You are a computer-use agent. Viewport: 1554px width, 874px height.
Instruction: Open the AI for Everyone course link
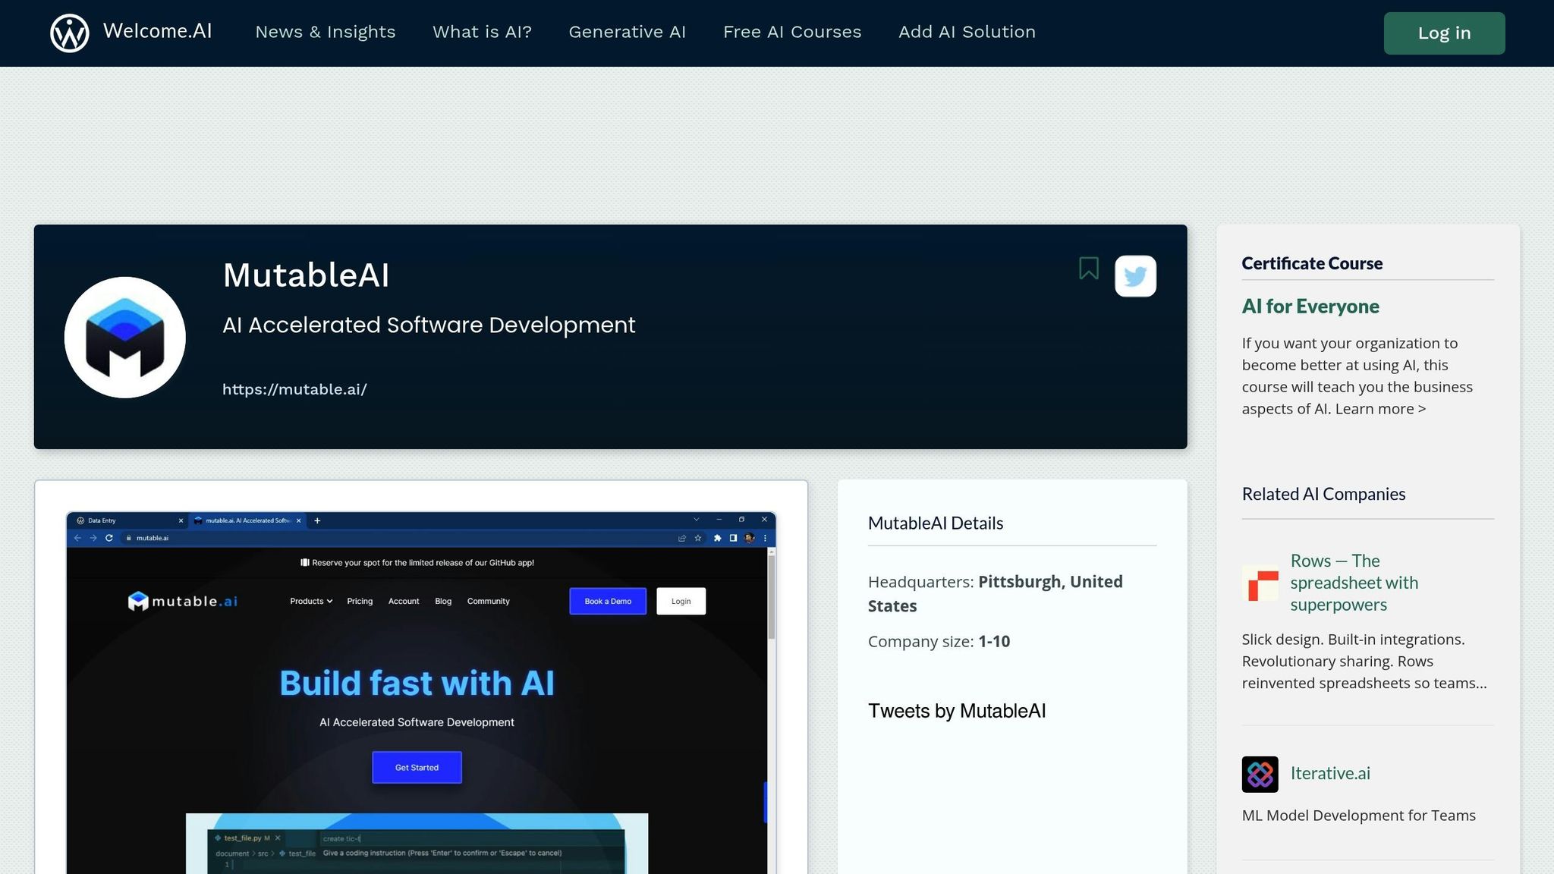pos(1310,307)
